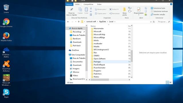Select the Roblox folder
The height and width of the screenshot is (103, 183).
(96, 77)
